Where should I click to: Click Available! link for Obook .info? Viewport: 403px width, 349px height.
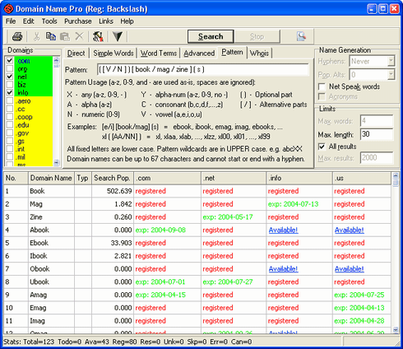pos(283,269)
